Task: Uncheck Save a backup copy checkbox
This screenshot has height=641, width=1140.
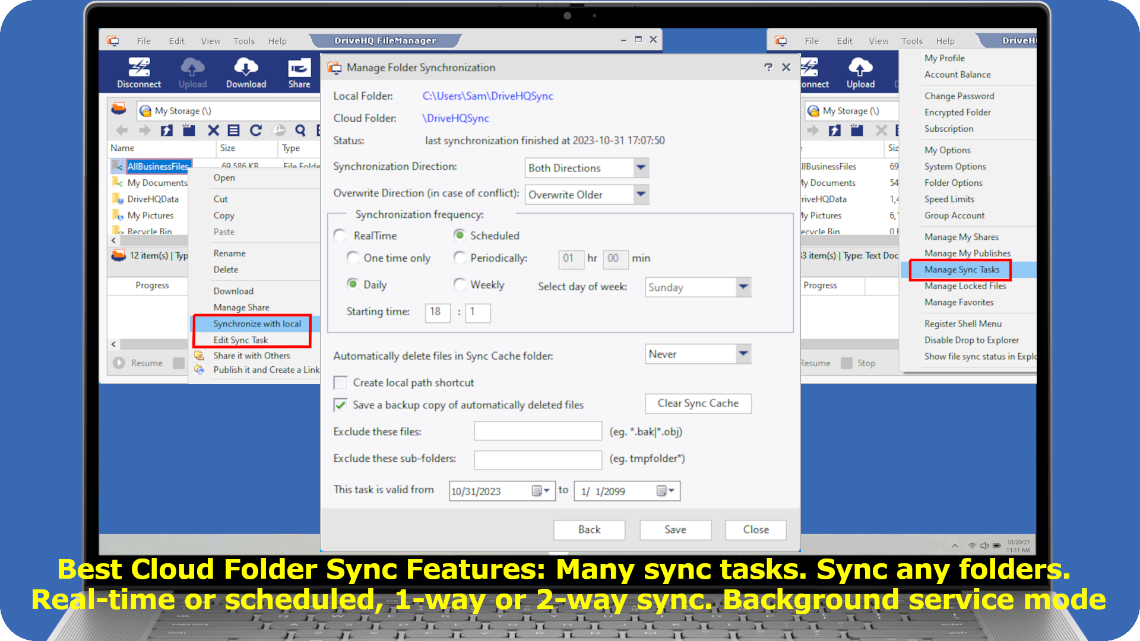Action: 341,405
